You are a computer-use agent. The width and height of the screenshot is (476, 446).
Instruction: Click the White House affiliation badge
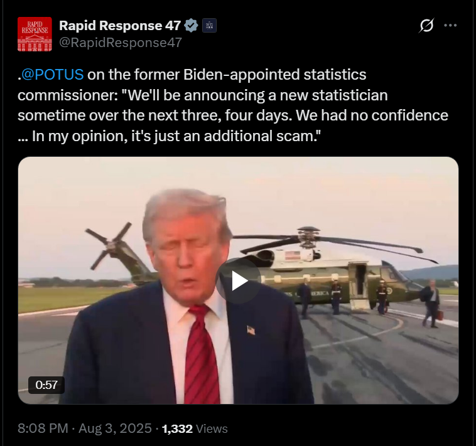click(209, 26)
